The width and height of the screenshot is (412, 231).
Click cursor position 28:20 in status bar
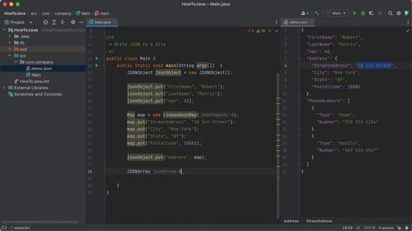coord(347,228)
